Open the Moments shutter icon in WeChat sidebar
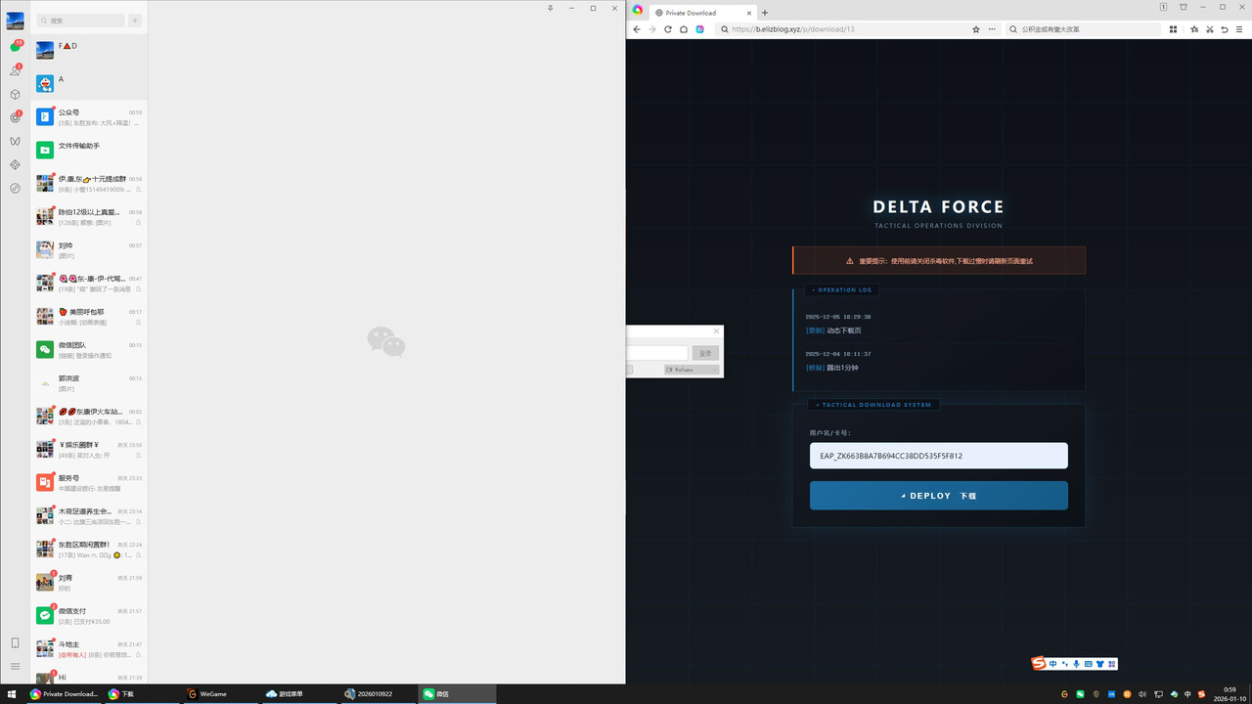Screen dimensions: 1252x704 pos(15,117)
